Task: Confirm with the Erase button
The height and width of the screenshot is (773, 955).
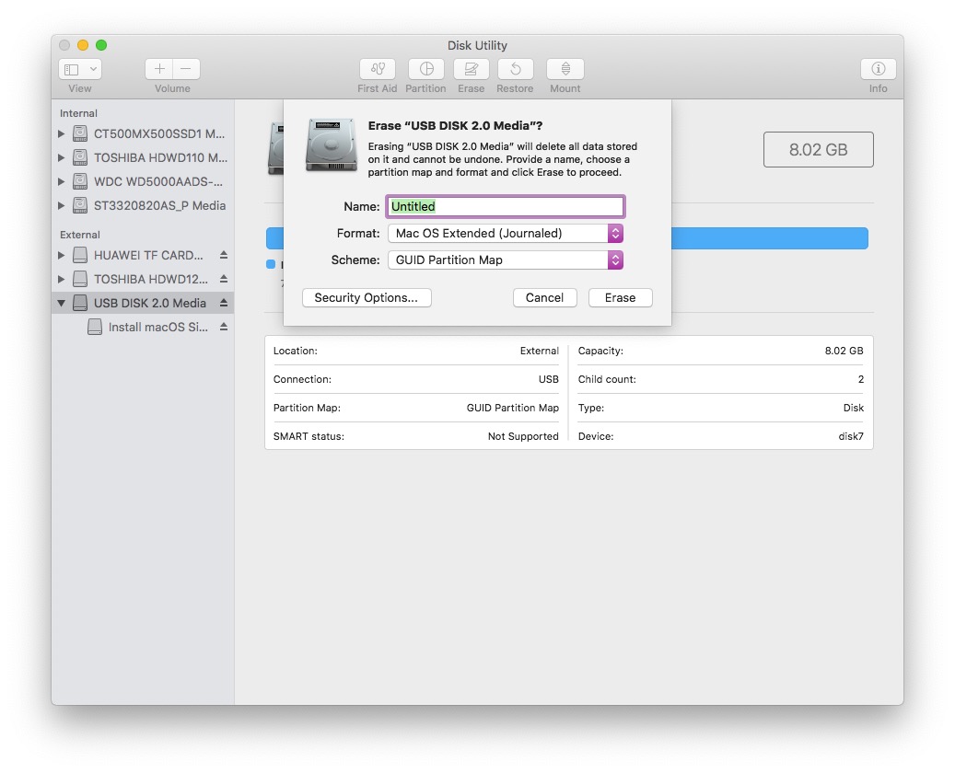Action: tap(620, 297)
